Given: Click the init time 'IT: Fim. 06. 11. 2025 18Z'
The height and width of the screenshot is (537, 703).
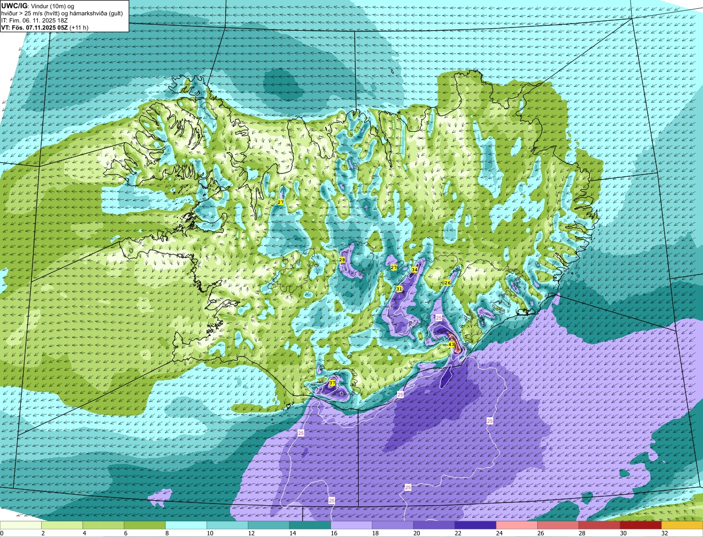Looking at the screenshot, I should pos(34,20).
